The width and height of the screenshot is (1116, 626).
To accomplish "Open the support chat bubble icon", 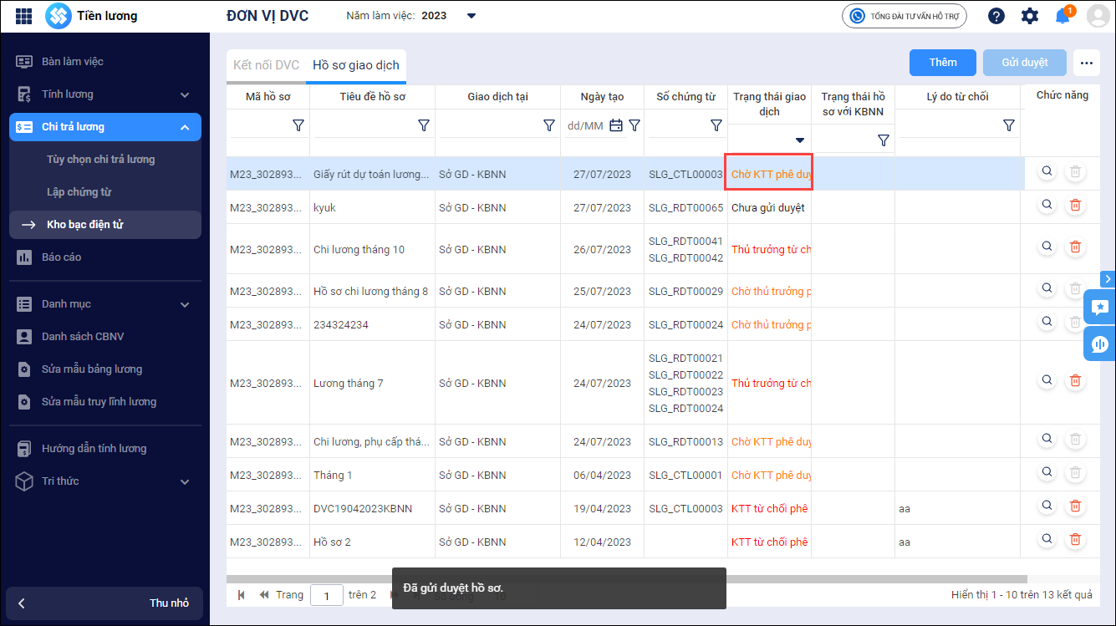I will click(x=1099, y=344).
